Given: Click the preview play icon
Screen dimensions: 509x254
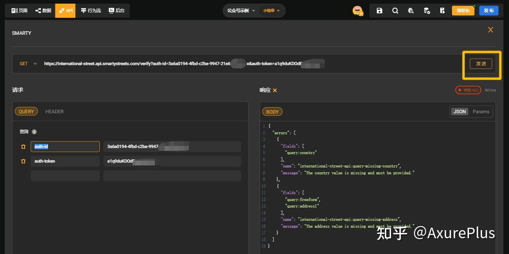Looking at the screenshot, I should (x=442, y=11).
